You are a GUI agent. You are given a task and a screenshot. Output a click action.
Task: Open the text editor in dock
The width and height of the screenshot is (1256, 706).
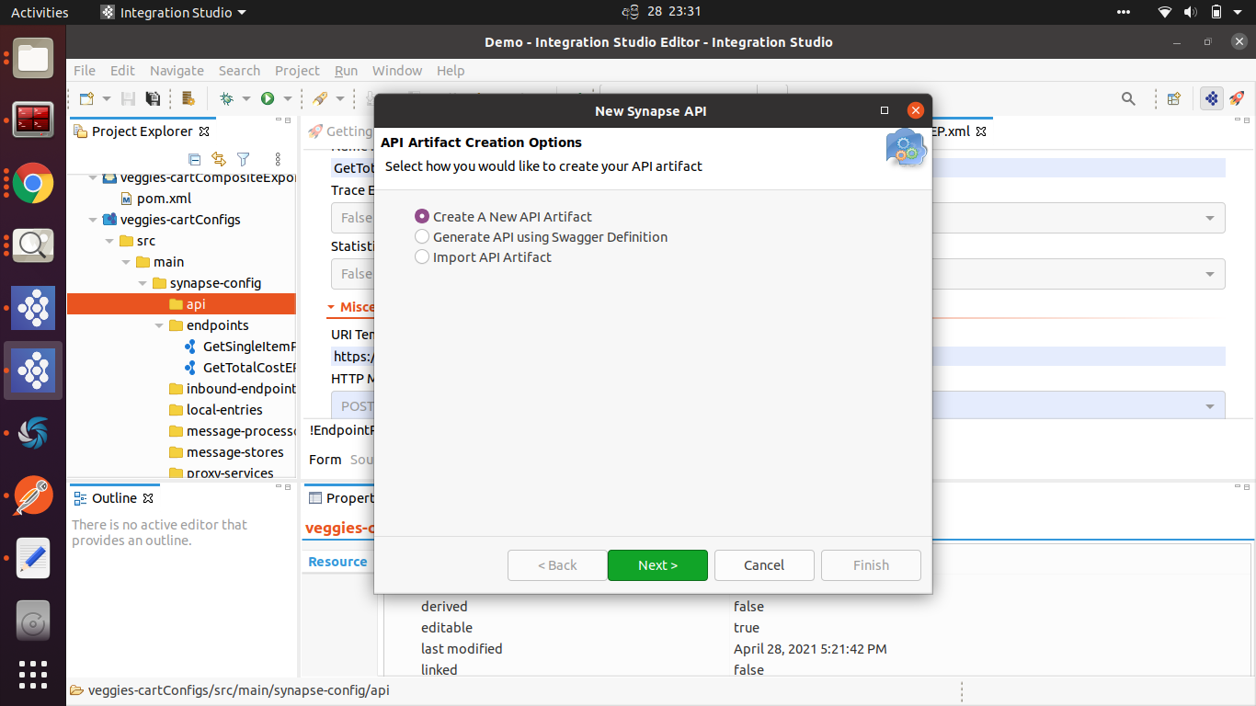click(33, 559)
